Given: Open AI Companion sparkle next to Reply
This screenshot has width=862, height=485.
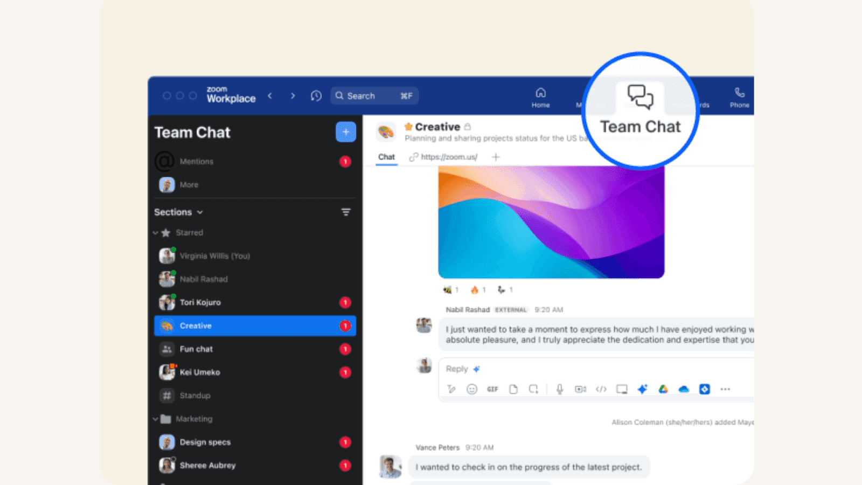Looking at the screenshot, I should coord(476,369).
